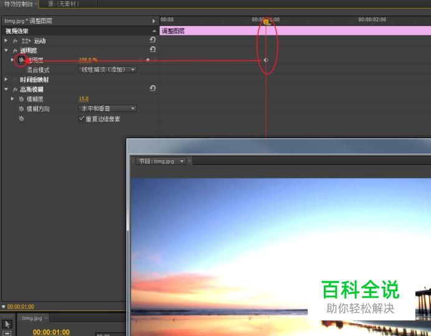Click the blurriness value 15.0
Viewport: 431px width, 336px height.
click(x=84, y=98)
